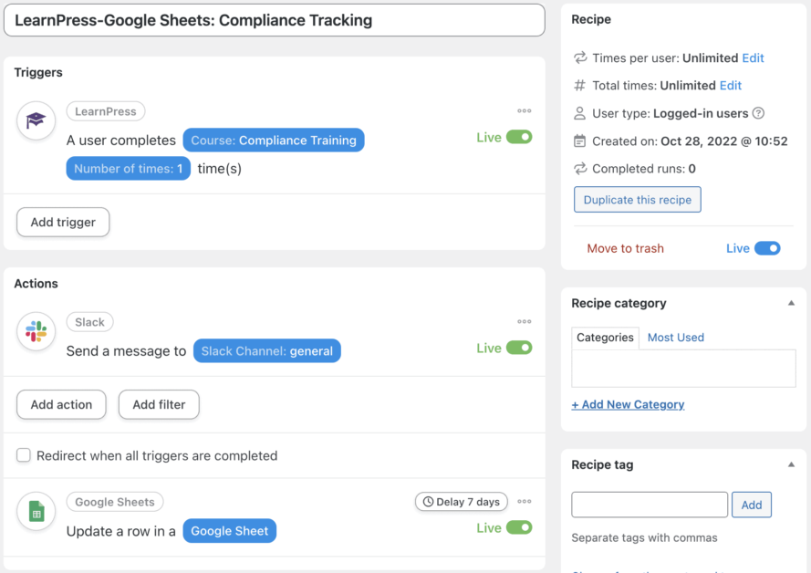Click the Add trigger button
811x573 pixels.
point(63,223)
